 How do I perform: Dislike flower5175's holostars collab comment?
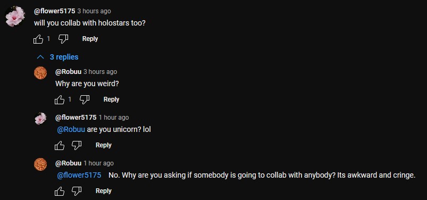tap(63, 39)
